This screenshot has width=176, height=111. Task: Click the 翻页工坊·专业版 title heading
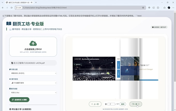[x=28, y=24]
